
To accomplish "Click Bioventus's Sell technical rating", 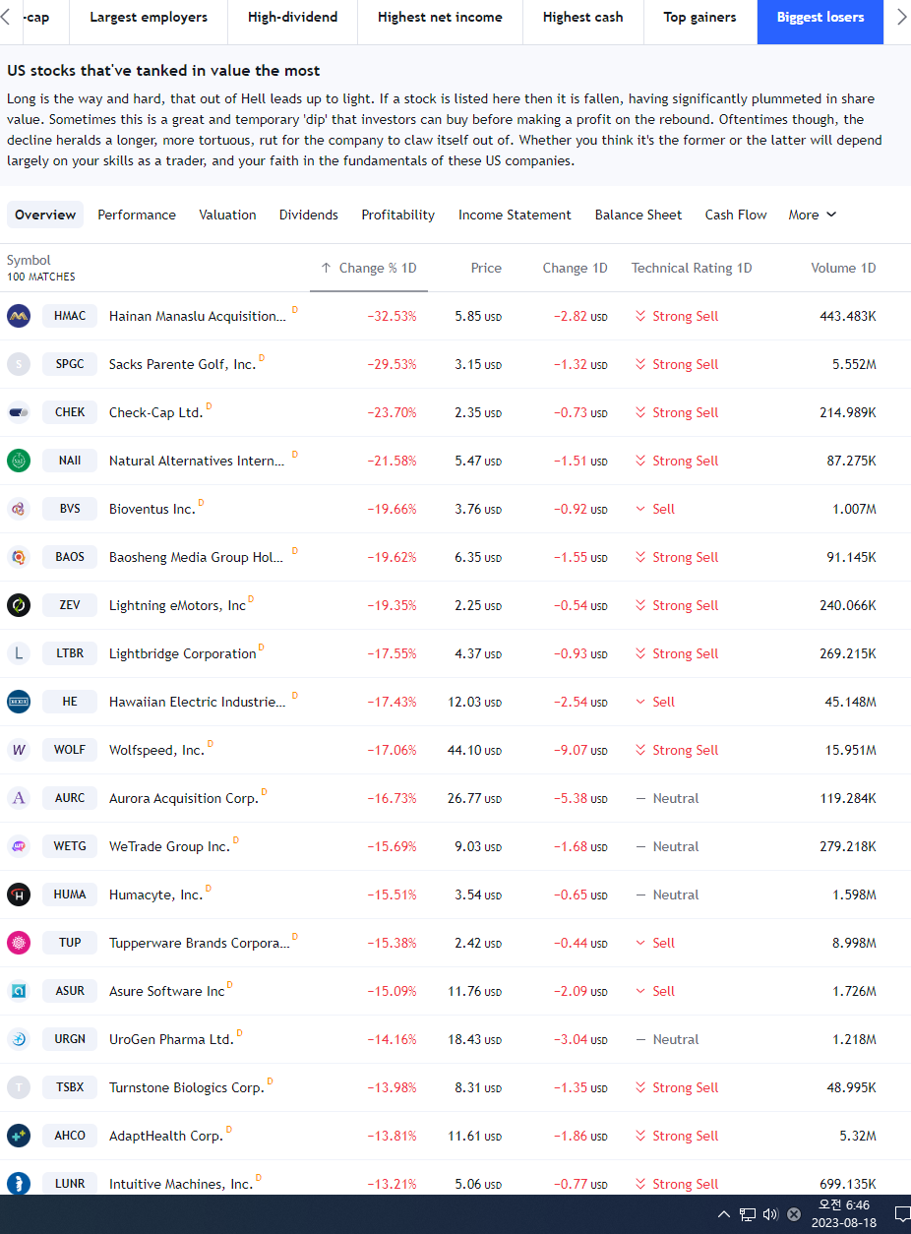I will (655, 509).
